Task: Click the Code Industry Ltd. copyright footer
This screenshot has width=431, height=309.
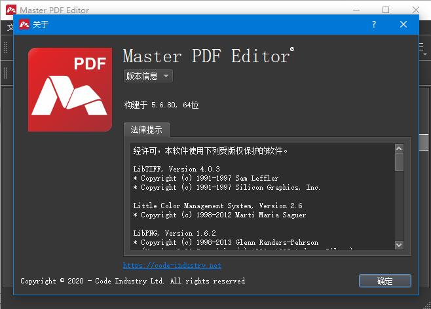Action: [x=133, y=281]
